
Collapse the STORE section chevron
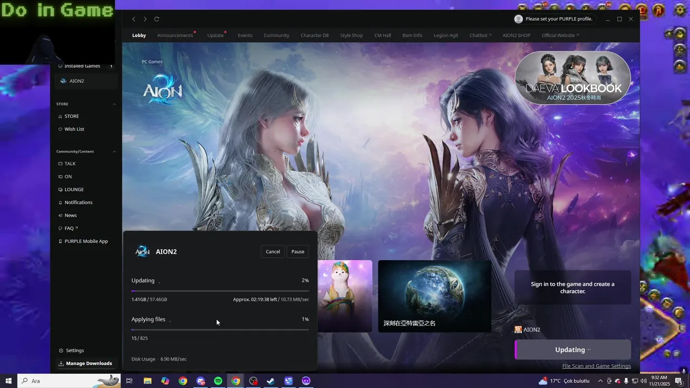pos(114,104)
